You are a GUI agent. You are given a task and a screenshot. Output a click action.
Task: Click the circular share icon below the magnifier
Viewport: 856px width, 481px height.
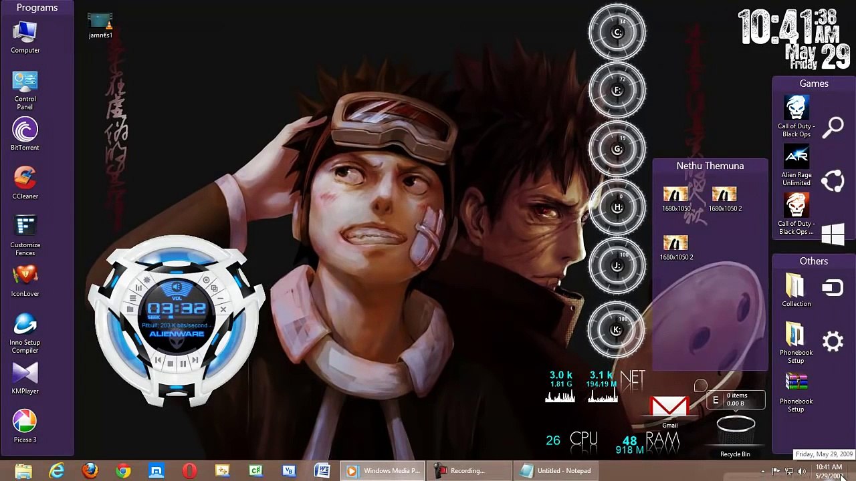click(833, 180)
